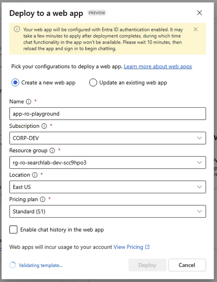Expand the Pricing plan Standard (S1) dropdown
Screen dimensions: 217x282
click(x=108, y=212)
